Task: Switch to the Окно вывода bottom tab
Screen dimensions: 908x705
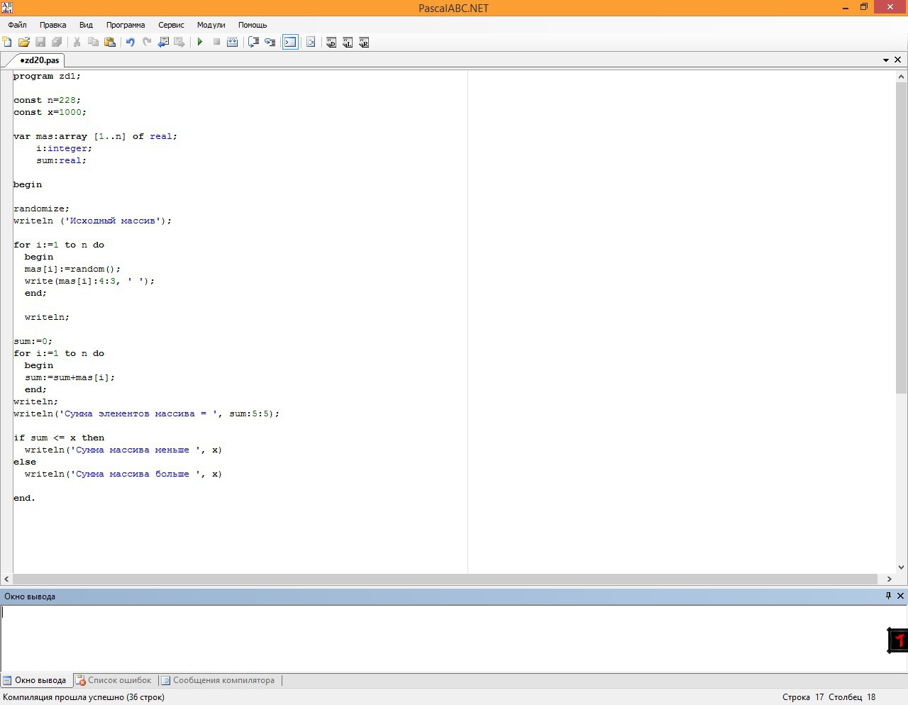Action: (35, 680)
